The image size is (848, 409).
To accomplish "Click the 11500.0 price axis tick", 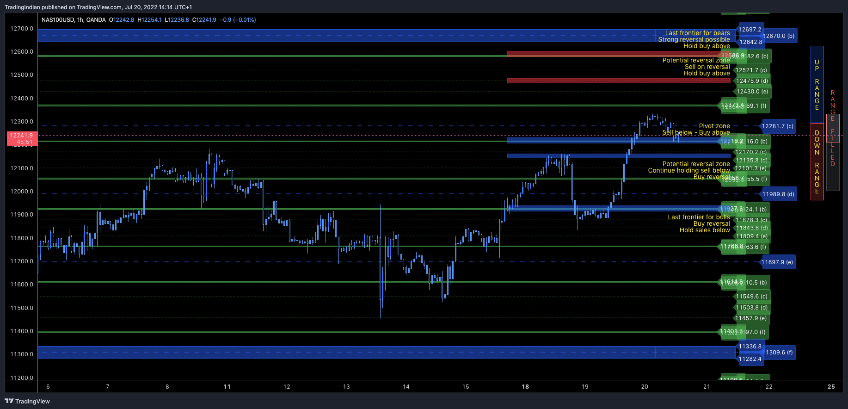I will [22, 308].
